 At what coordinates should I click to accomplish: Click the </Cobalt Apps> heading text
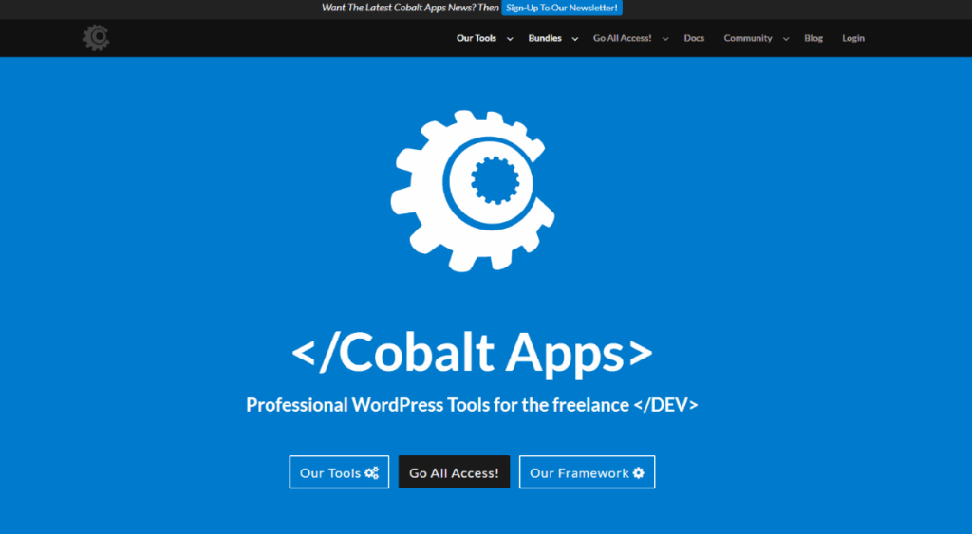tap(472, 353)
